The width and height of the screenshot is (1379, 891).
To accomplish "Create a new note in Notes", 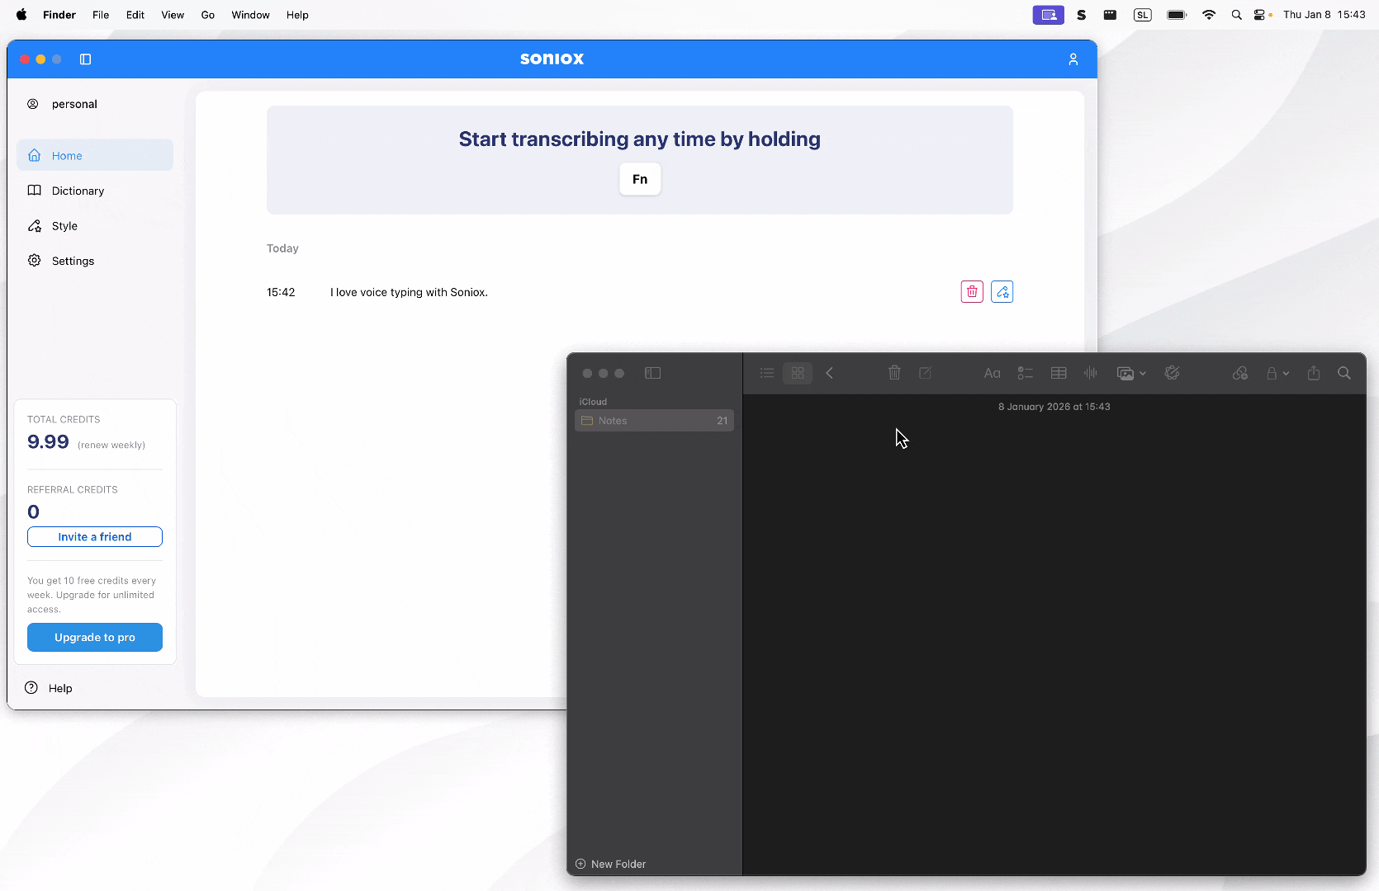I will pyautogui.click(x=926, y=373).
